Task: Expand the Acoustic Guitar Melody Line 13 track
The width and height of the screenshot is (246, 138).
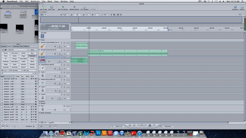Action: coord(40,43)
